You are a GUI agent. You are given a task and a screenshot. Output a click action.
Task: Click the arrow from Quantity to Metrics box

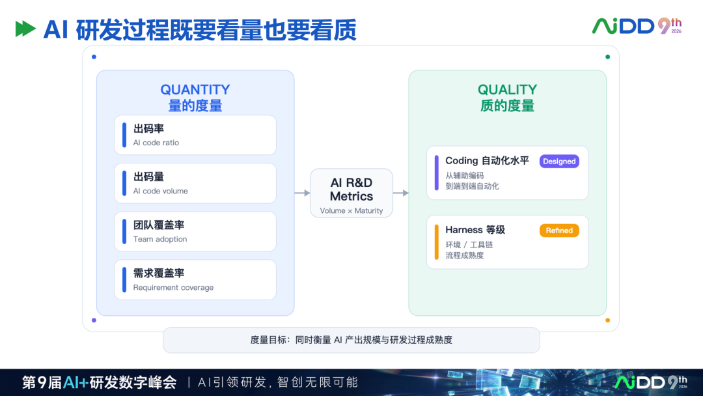(x=302, y=193)
